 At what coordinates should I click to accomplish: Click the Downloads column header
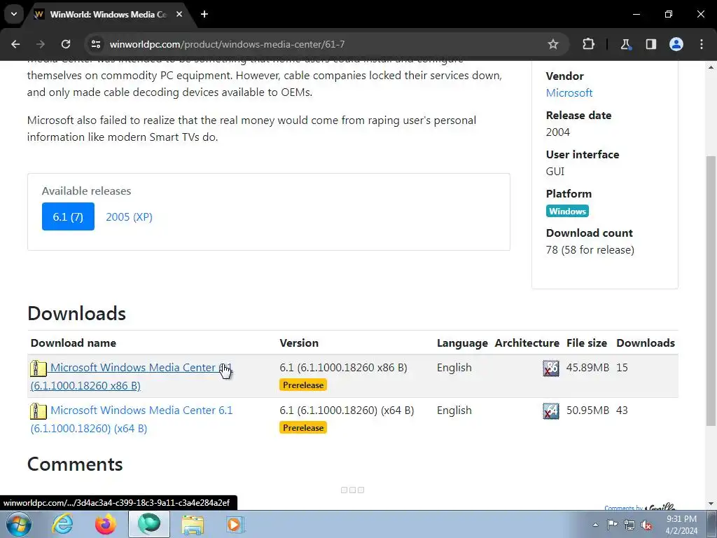645,343
